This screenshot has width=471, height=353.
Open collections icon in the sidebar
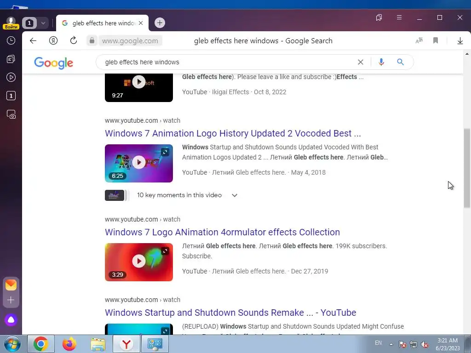click(11, 59)
